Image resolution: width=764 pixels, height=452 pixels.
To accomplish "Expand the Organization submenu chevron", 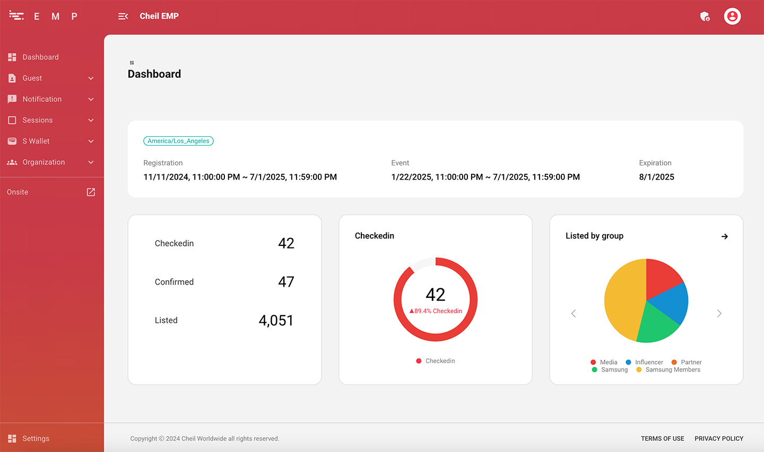I will click(91, 162).
